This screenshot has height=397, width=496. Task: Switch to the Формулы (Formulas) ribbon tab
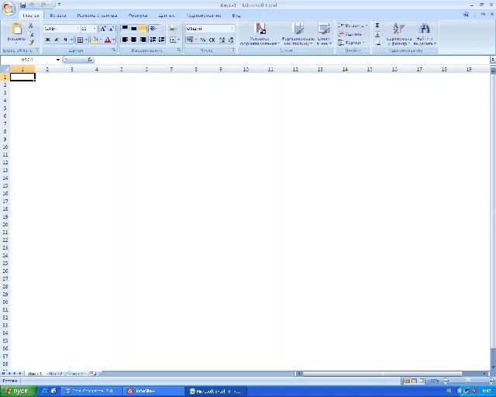[138, 16]
